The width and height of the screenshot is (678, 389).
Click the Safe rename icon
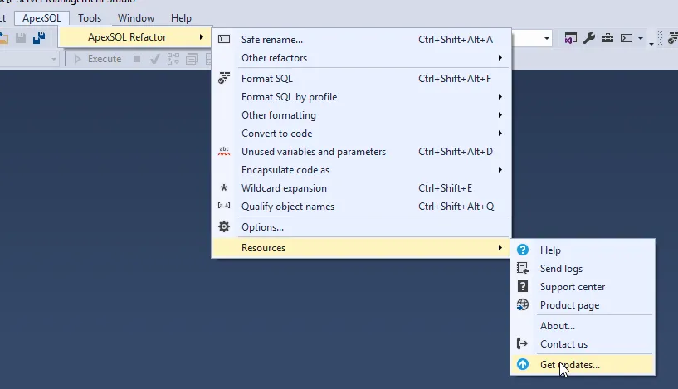(224, 39)
